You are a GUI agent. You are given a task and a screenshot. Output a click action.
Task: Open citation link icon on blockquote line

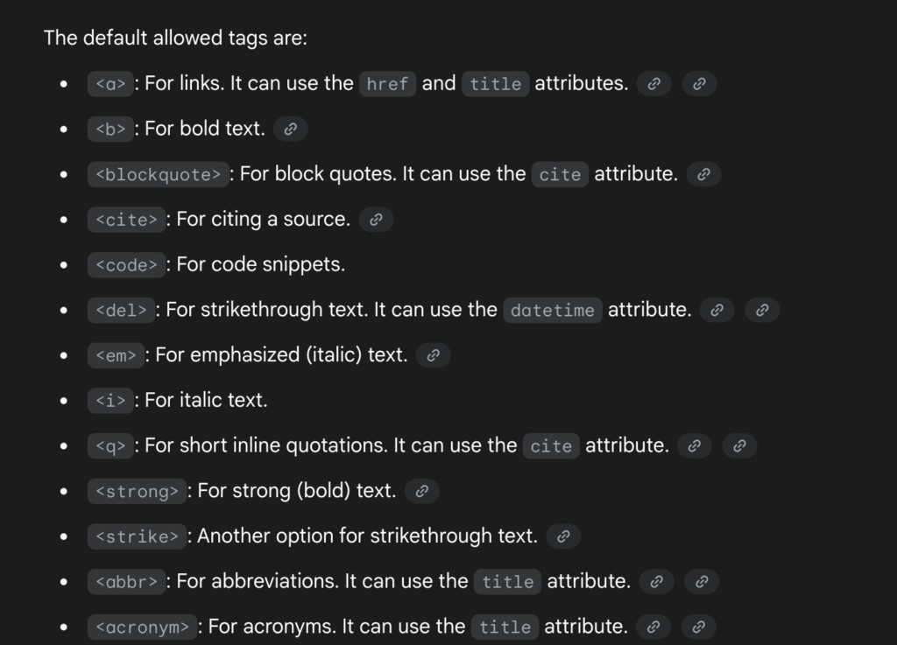[703, 174]
